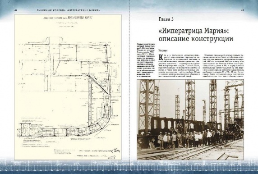Select the "Корпус" subheading
The width and height of the screenshot is (258, 174).
[162, 50]
